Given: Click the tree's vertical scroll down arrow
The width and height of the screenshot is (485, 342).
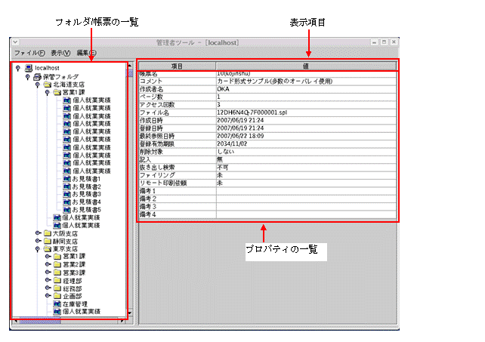Looking at the screenshot, I should [130, 313].
